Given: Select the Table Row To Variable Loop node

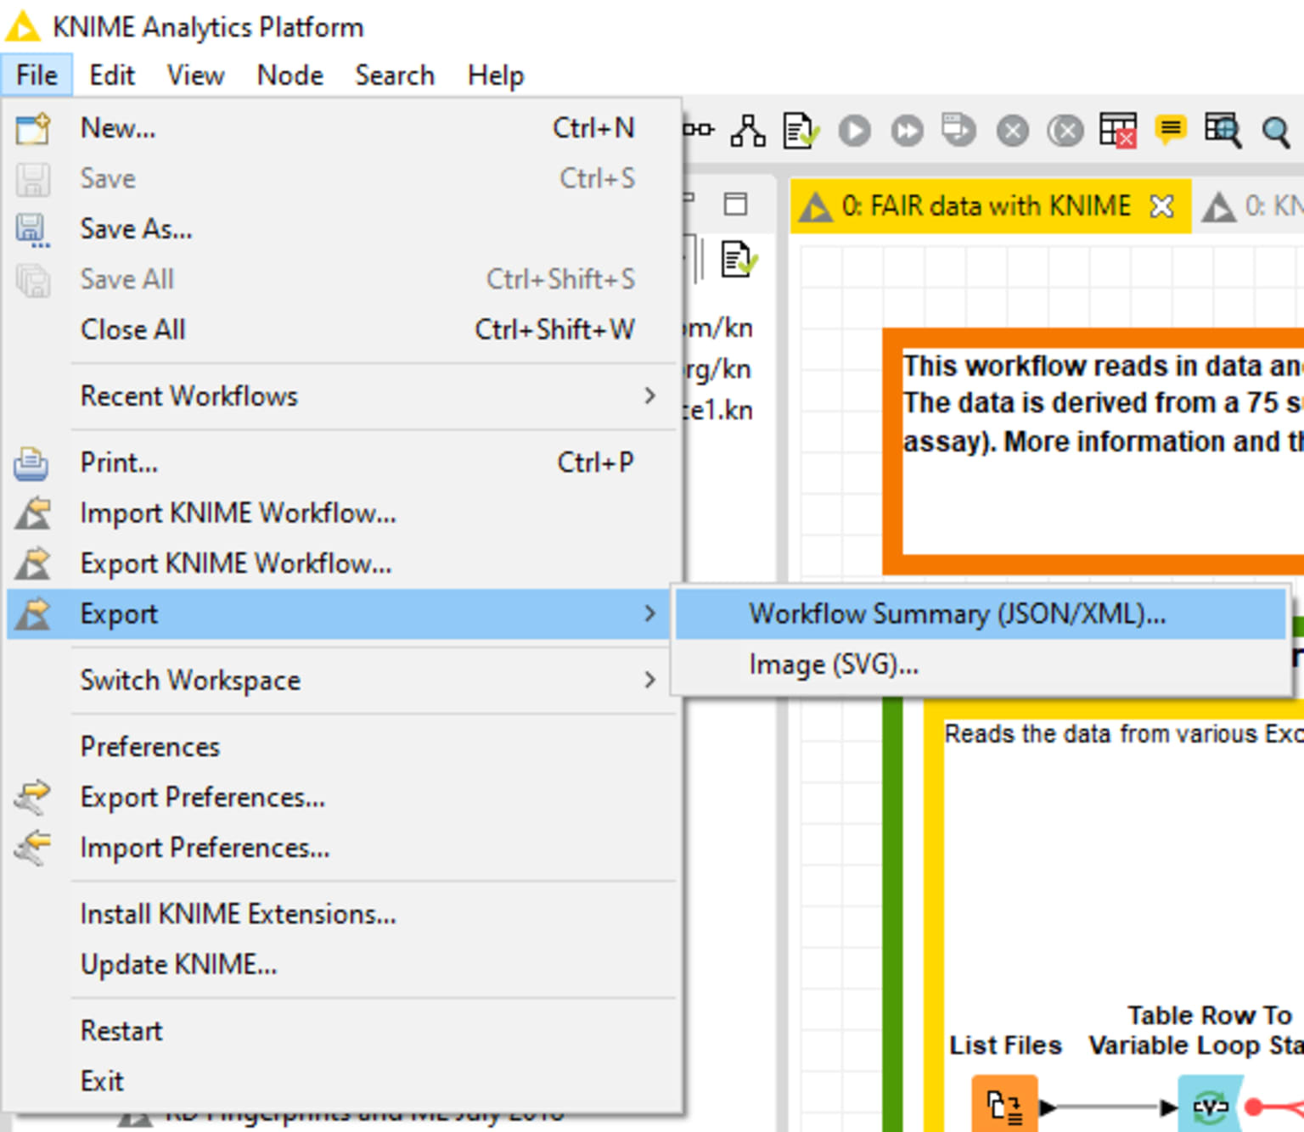Looking at the screenshot, I should (1211, 1103).
